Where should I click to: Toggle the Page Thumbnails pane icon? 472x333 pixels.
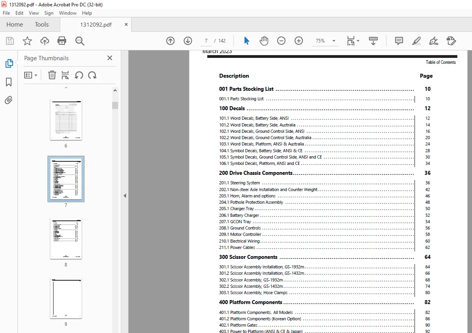coord(9,63)
